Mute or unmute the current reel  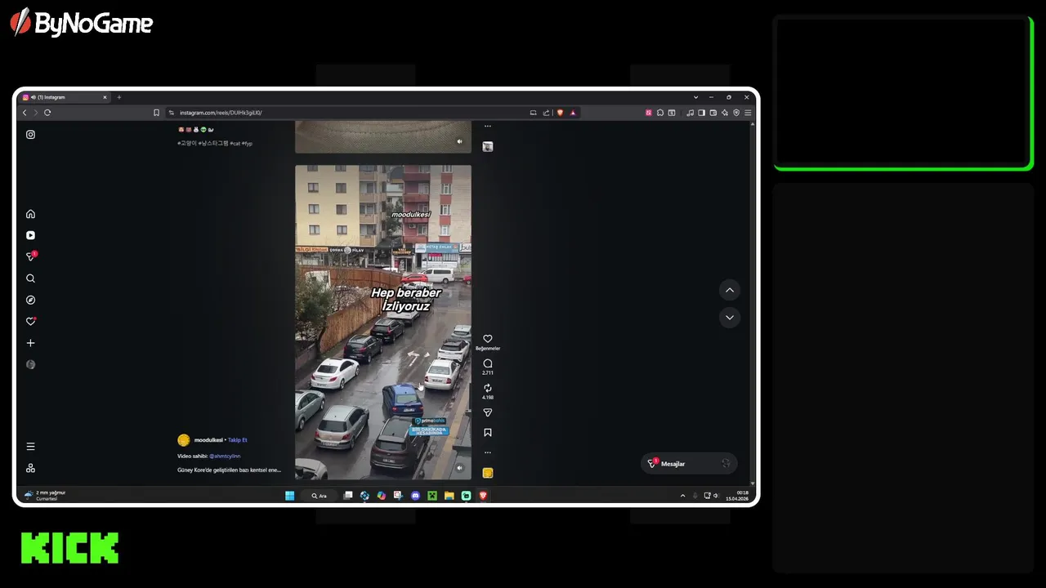(x=459, y=468)
